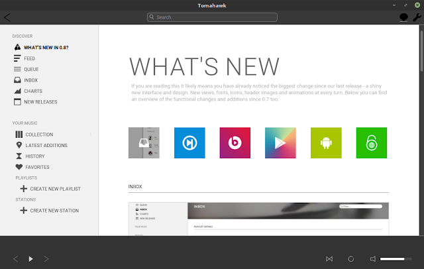Open Latest Additions in the sidebar
The image size is (424, 269).
(46, 145)
